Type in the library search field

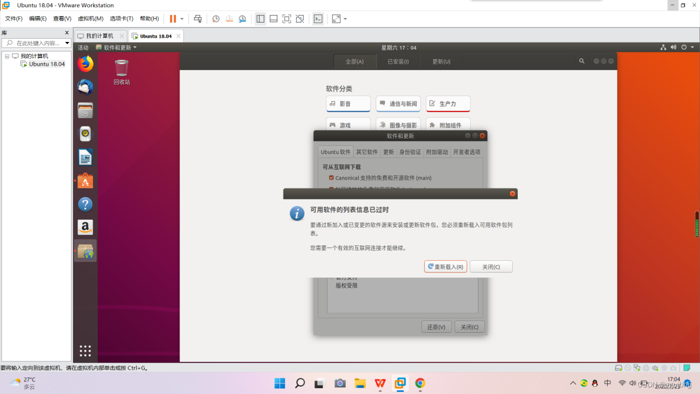[x=36, y=43]
